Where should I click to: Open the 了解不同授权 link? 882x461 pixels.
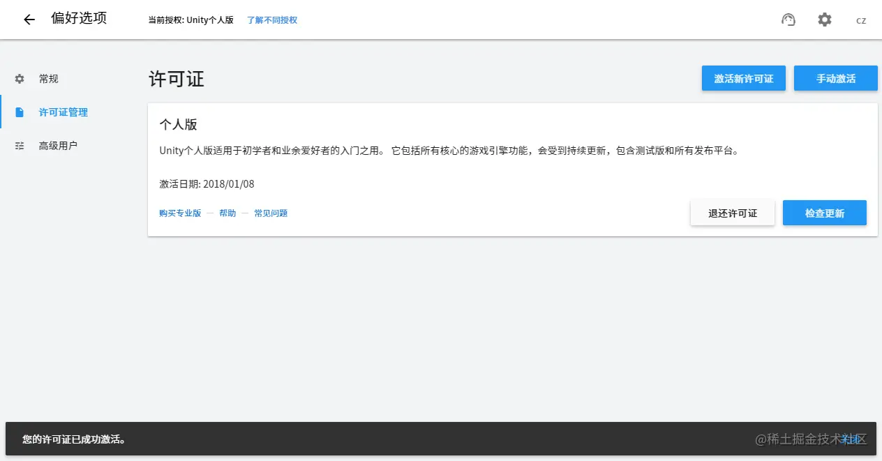click(272, 20)
